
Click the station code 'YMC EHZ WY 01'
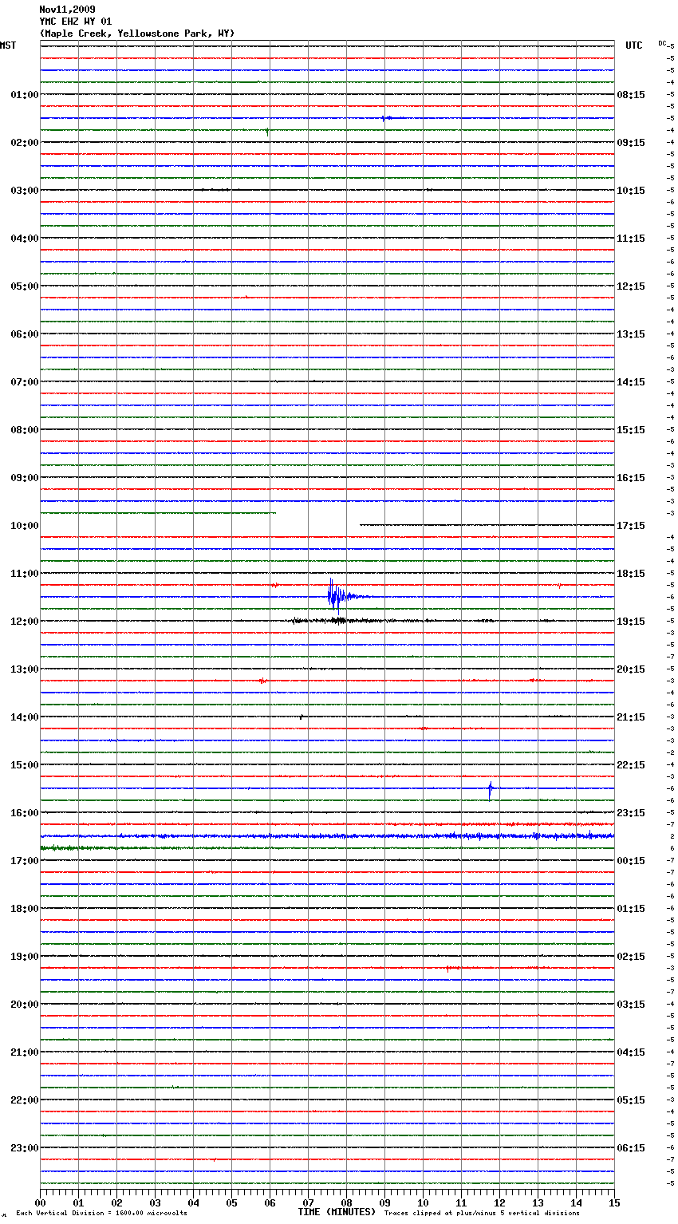tap(76, 22)
